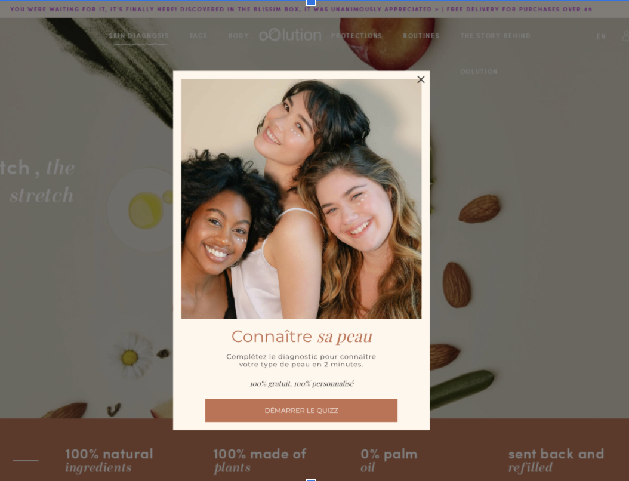The image size is (629, 481).
Task: Open the Protections menu
Action: coord(357,36)
